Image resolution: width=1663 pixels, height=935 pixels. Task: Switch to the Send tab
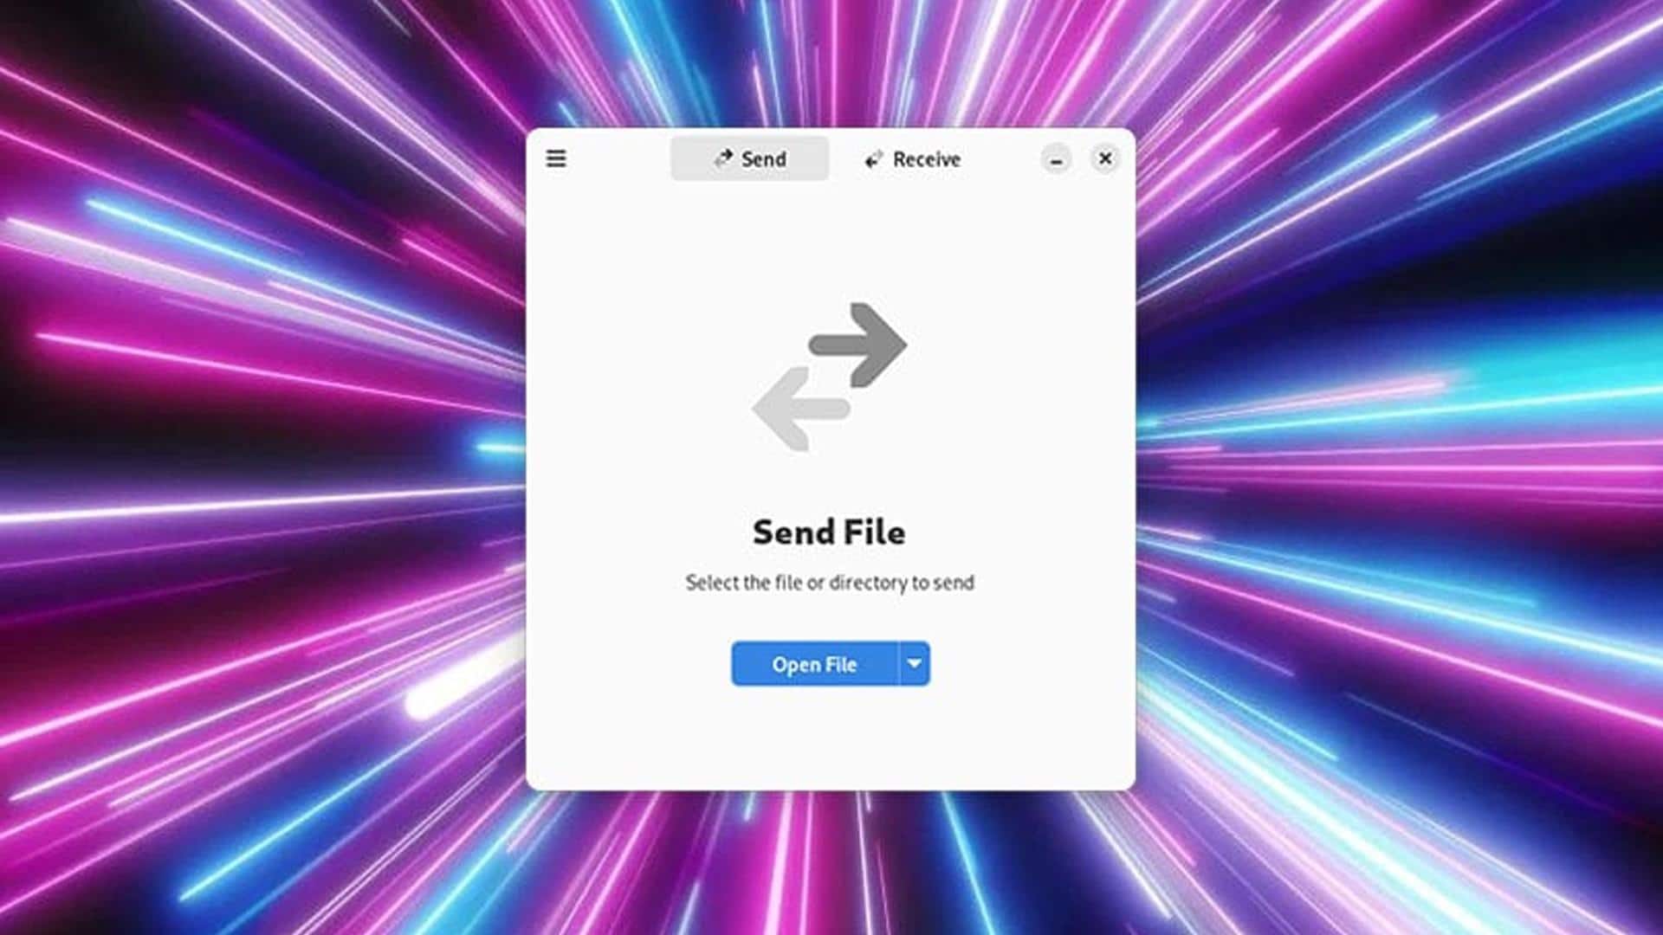tap(749, 158)
